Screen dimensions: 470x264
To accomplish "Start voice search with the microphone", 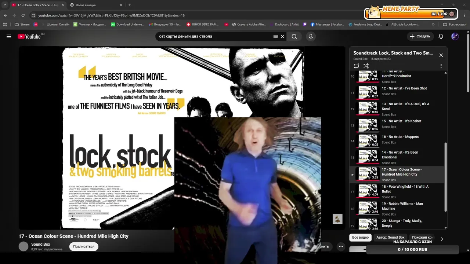I will point(311,36).
